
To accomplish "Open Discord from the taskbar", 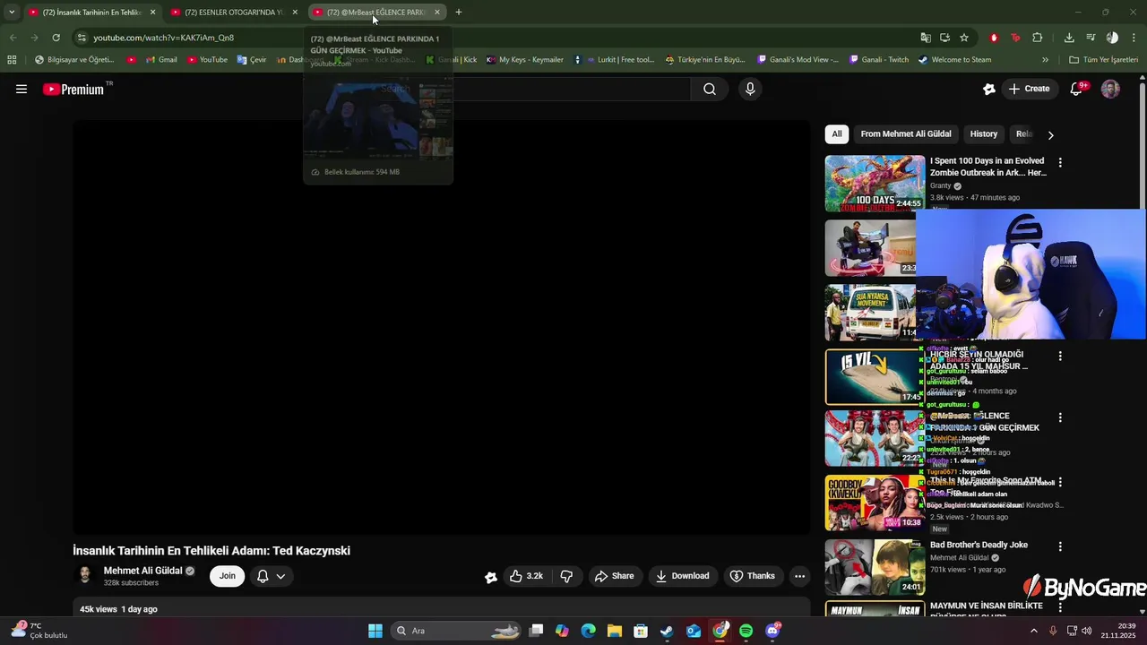I will (773, 631).
